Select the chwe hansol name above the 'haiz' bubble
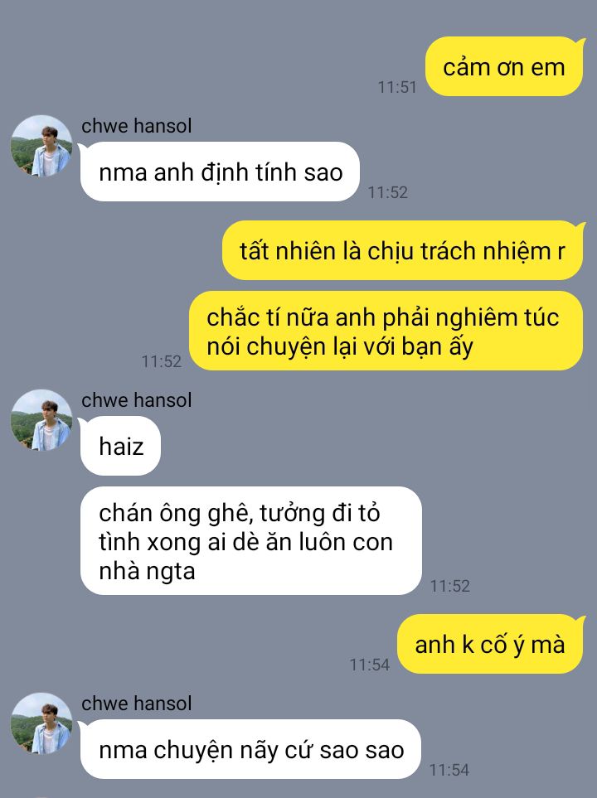Screen dimensions: 597x798 [137, 400]
